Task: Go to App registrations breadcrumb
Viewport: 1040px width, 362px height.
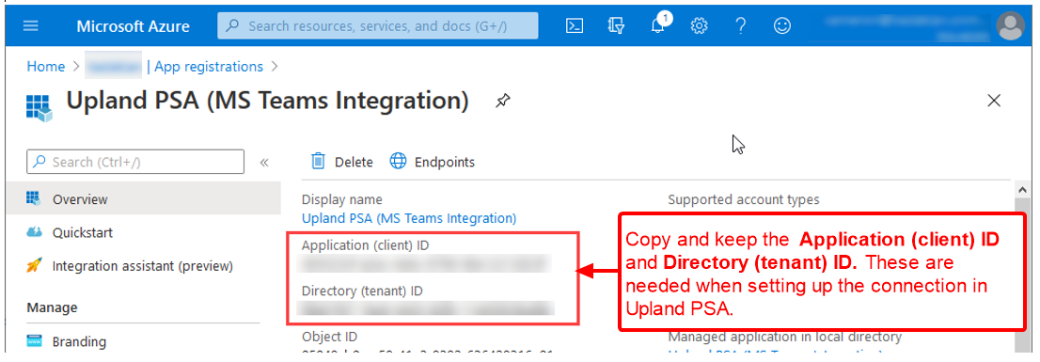Action: [x=208, y=67]
